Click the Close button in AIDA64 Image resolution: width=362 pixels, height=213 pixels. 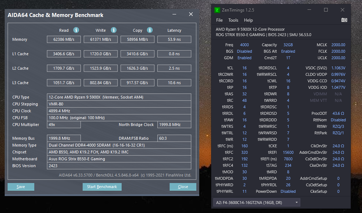pos(183,187)
